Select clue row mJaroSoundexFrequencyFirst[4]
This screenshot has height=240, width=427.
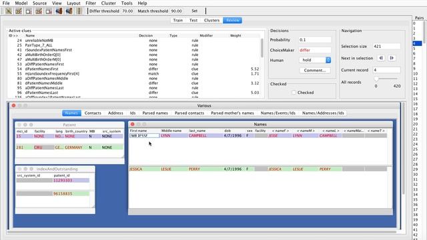(133, 74)
